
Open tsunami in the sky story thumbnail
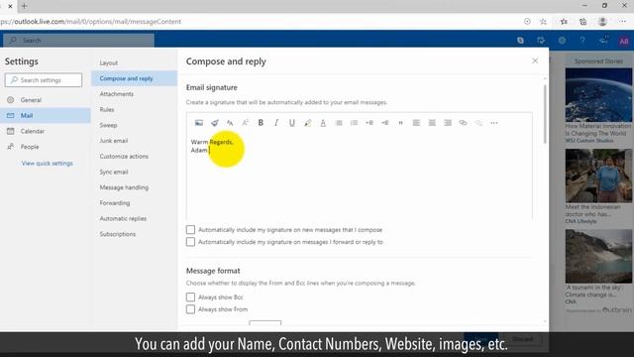coord(598,256)
